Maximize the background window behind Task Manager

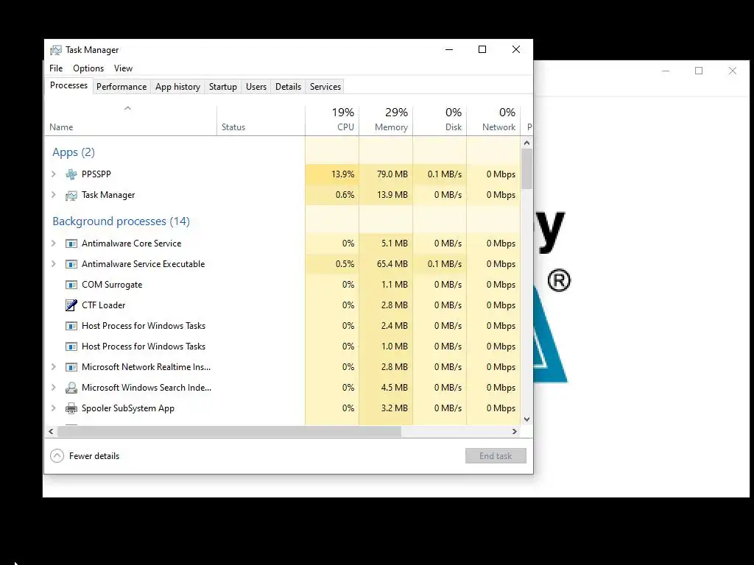point(699,71)
